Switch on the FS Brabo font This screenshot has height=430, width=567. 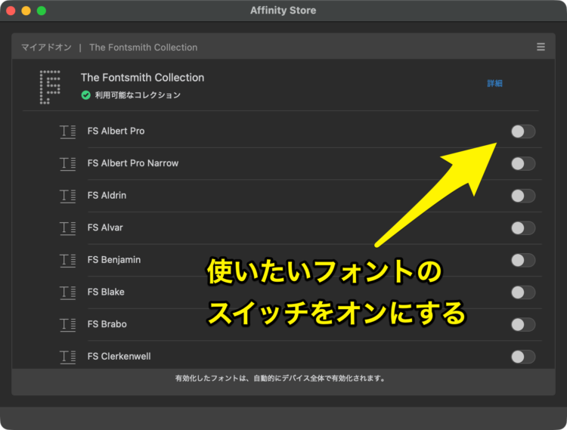click(522, 324)
